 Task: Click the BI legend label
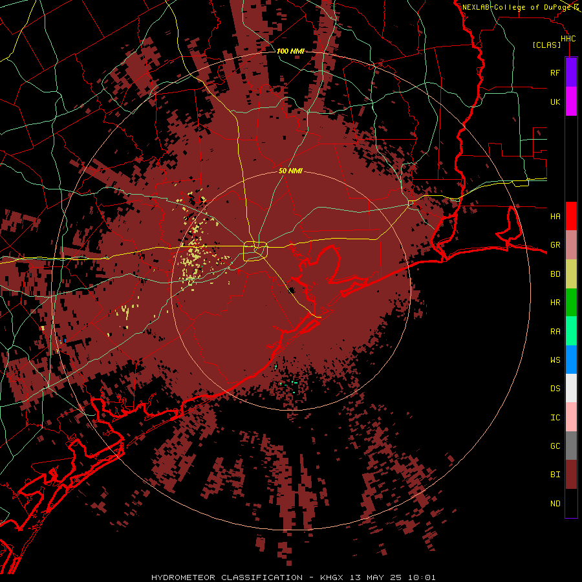555,475
